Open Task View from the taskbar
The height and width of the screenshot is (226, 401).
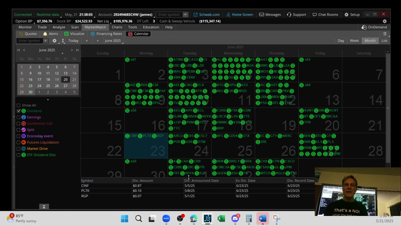[152, 218]
